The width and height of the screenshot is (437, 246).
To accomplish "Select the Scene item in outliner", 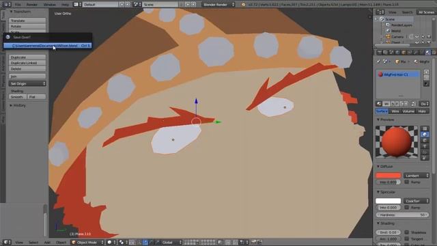I will click(389, 19).
